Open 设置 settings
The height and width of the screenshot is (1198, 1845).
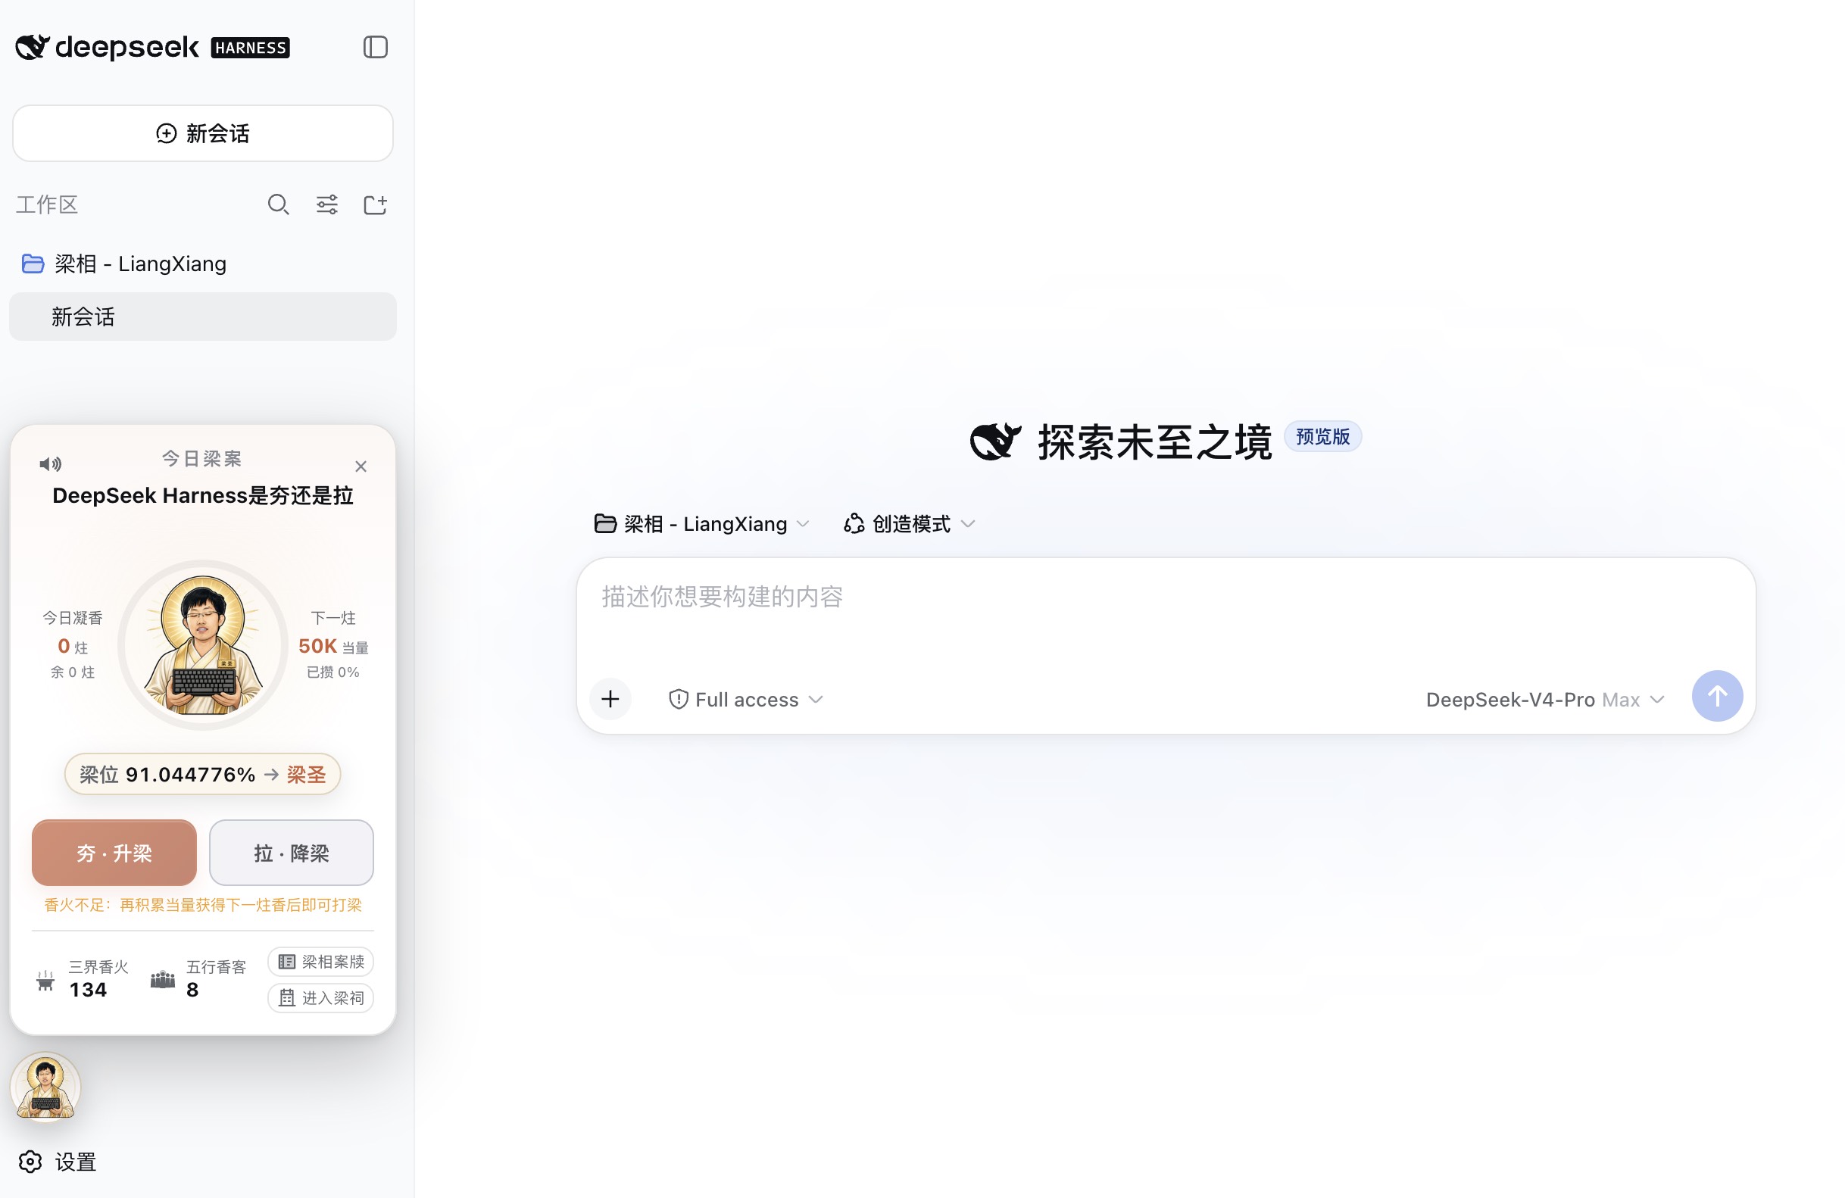pyautogui.click(x=58, y=1162)
